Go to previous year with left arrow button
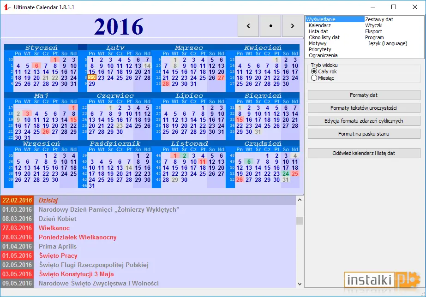The image size is (426, 297). [x=248, y=26]
